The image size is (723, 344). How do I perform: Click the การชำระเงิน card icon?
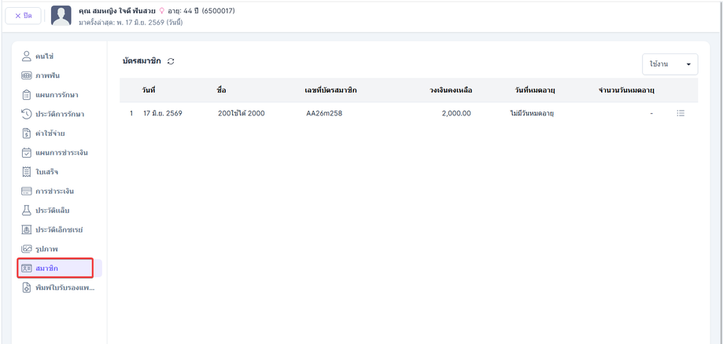[x=26, y=191]
